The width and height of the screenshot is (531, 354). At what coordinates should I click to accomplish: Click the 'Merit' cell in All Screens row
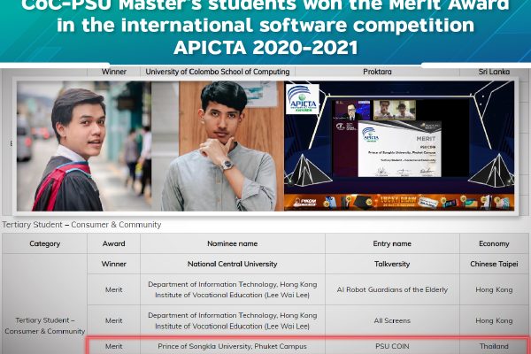pos(114,320)
